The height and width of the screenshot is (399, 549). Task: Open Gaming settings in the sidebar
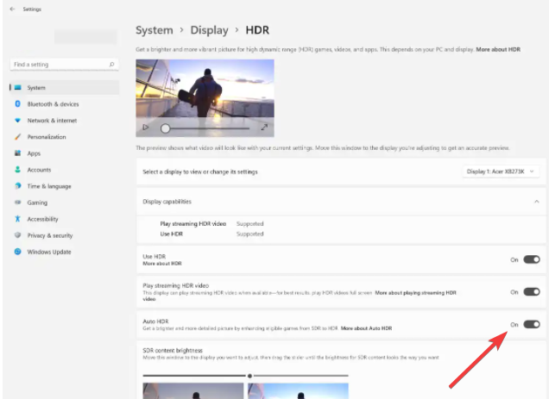point(37,203)
